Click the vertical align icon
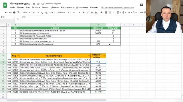The height and width of the screenshot is (102, 183). 123,12
